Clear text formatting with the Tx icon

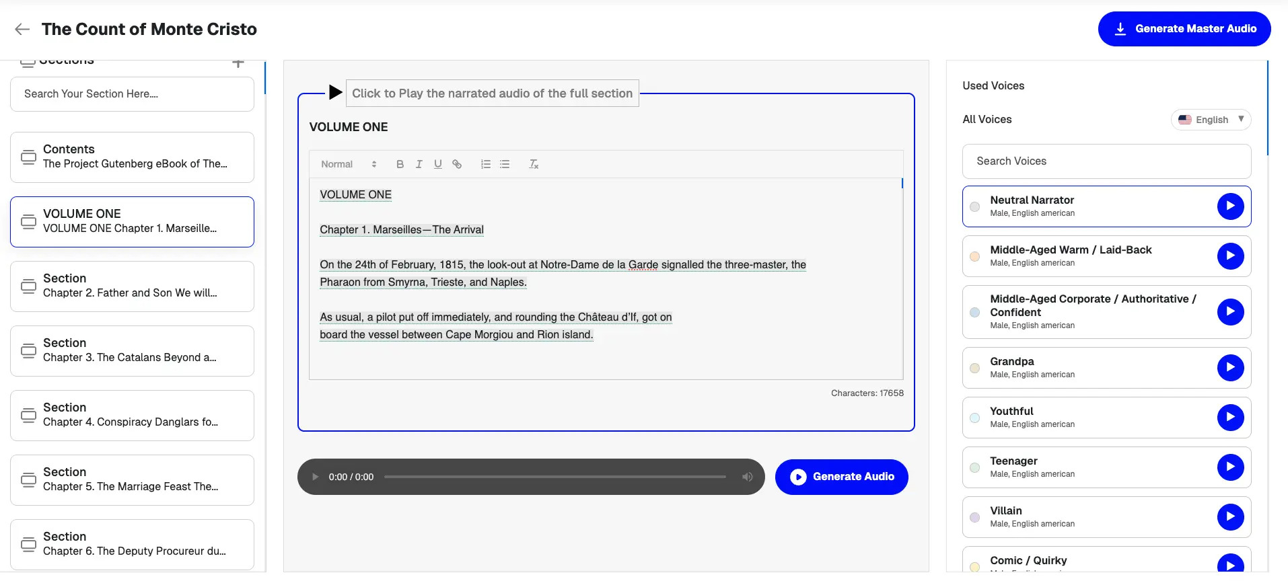[534, 164]
